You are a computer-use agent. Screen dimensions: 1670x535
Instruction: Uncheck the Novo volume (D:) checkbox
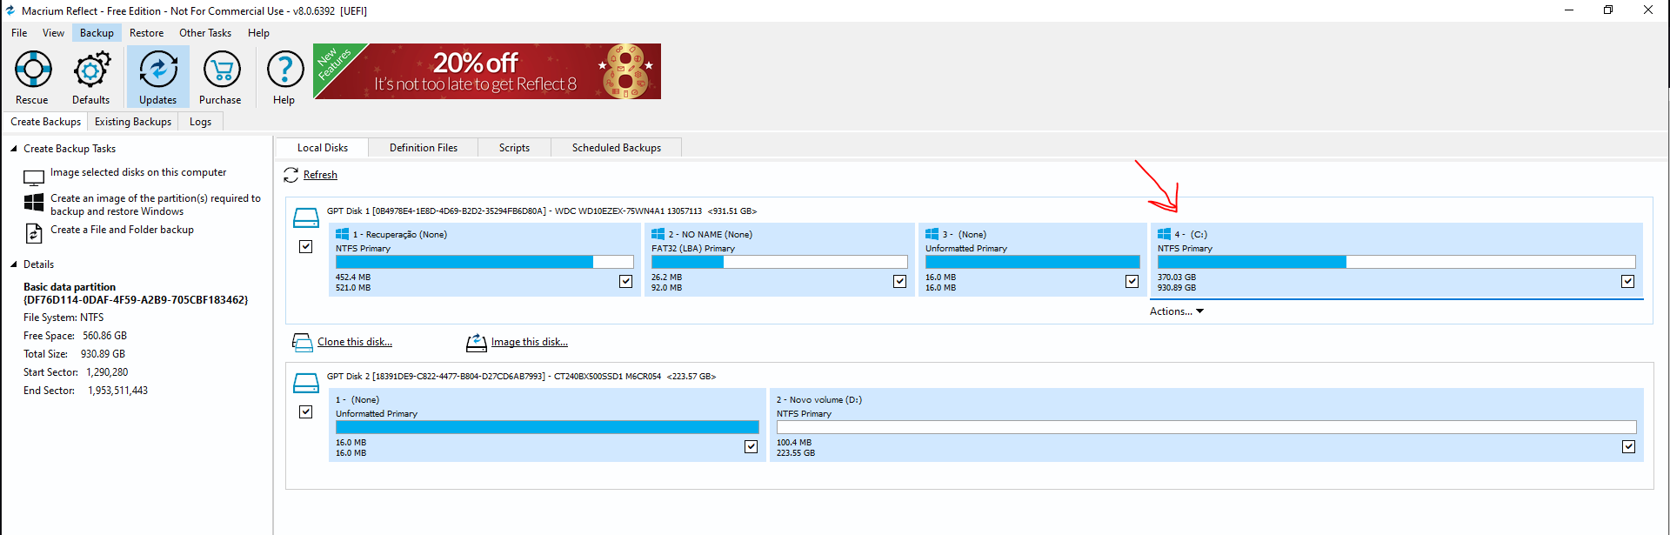coord(1629,447)
